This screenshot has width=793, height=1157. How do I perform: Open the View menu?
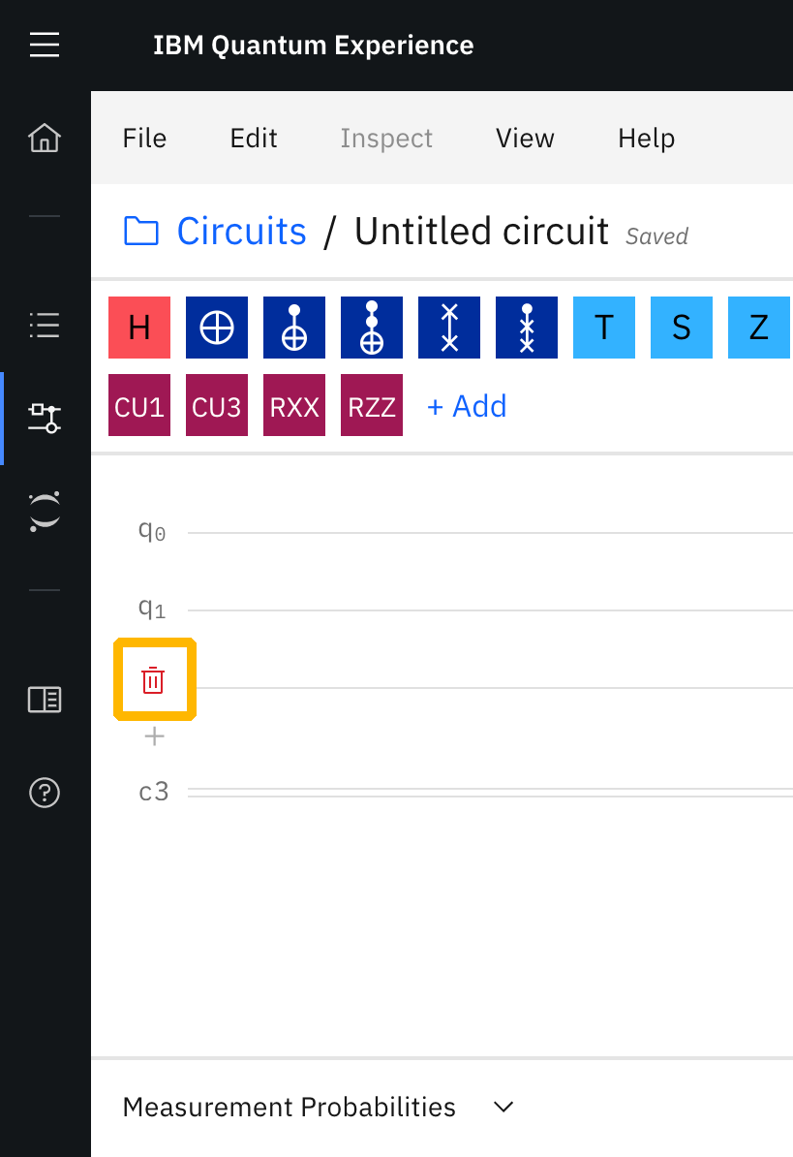click(525, 139)
